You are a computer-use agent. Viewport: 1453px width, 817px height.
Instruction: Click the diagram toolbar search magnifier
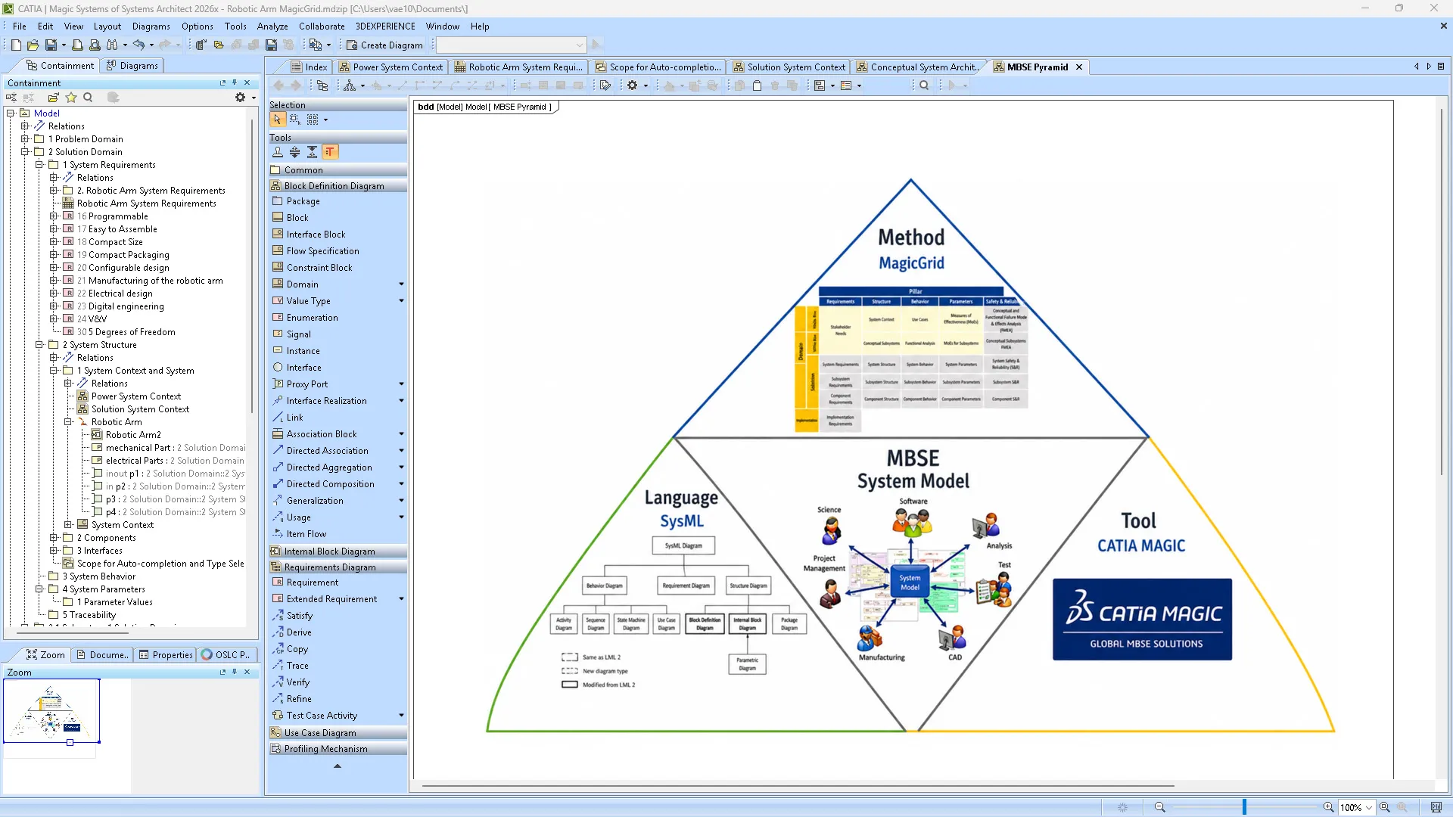click(924, 85)
